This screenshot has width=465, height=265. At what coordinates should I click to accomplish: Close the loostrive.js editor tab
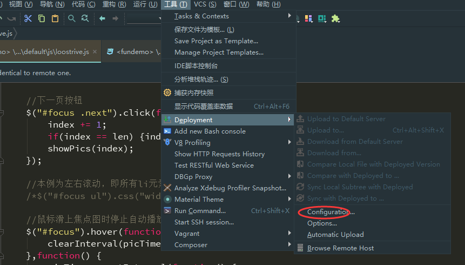95,52
